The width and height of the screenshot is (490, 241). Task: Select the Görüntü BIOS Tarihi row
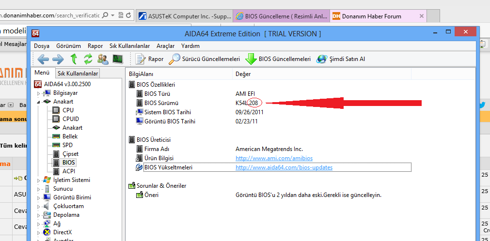[269, 121]
